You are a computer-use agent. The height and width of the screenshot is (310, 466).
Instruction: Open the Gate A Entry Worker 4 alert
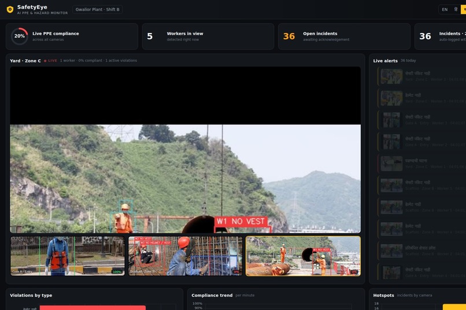[421, 272]
